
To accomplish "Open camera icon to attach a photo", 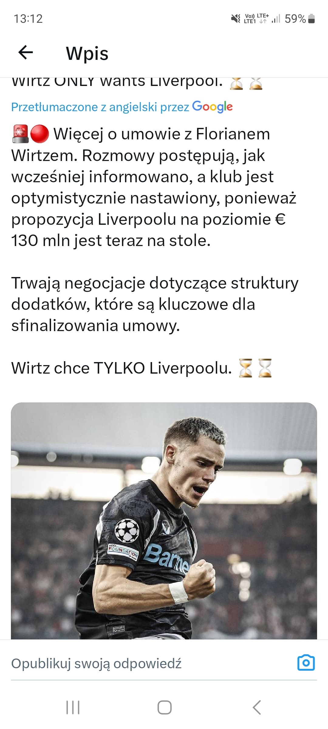I will (306, 662).
